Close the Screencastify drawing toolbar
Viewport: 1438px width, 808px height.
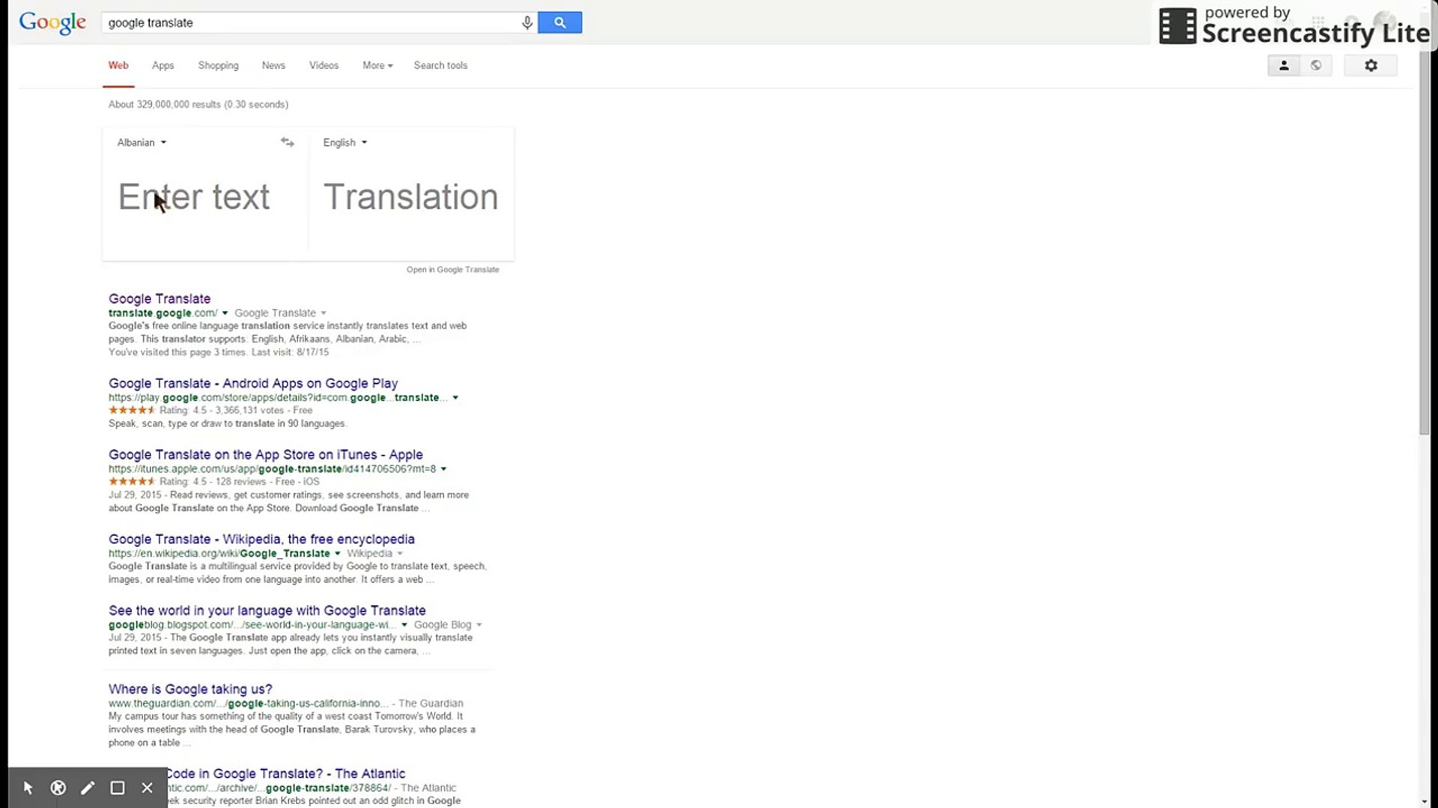pos(148,788)
